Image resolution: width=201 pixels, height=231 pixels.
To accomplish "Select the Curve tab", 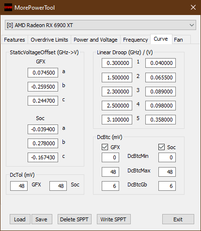I will tap(161, 39).
